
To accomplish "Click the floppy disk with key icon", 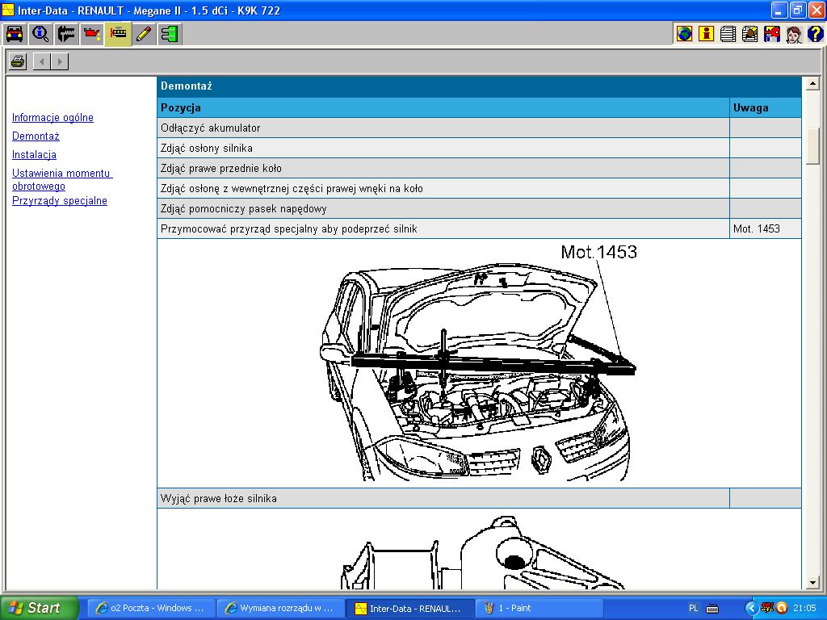I will point(772,34).
